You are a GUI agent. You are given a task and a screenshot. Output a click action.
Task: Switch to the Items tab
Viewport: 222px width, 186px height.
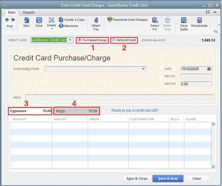tap(77, 111)
